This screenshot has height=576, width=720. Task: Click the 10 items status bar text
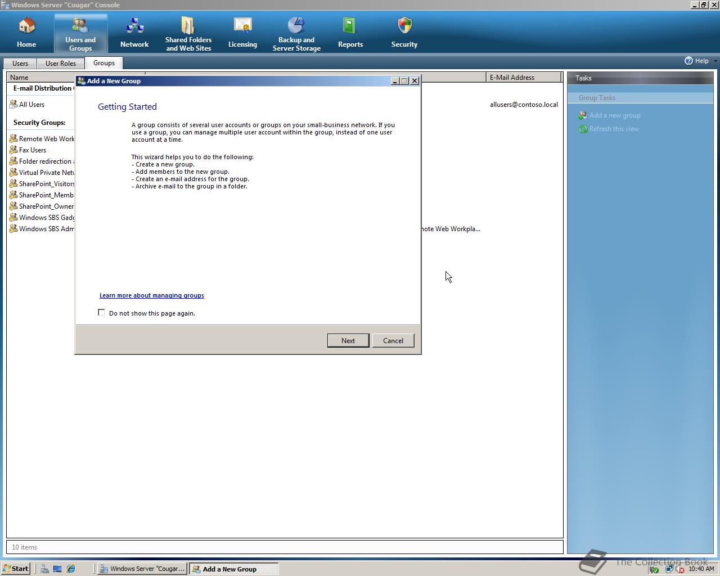coord(24,547)
